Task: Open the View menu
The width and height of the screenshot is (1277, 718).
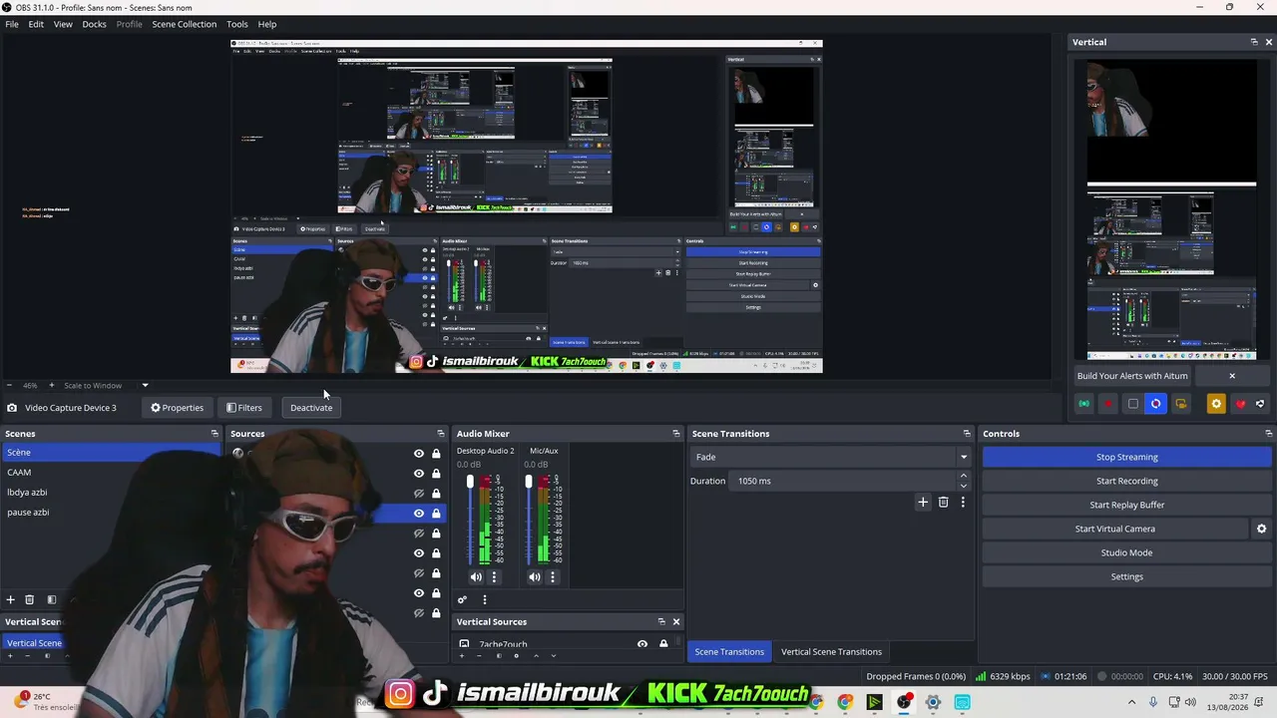Action: pos(63,24)
